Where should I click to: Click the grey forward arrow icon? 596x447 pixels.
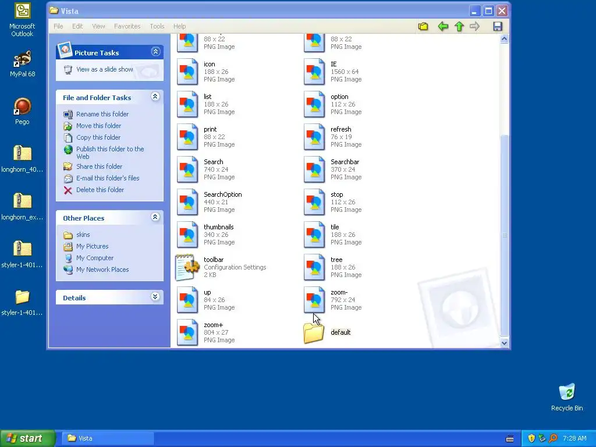pos(474,27)
